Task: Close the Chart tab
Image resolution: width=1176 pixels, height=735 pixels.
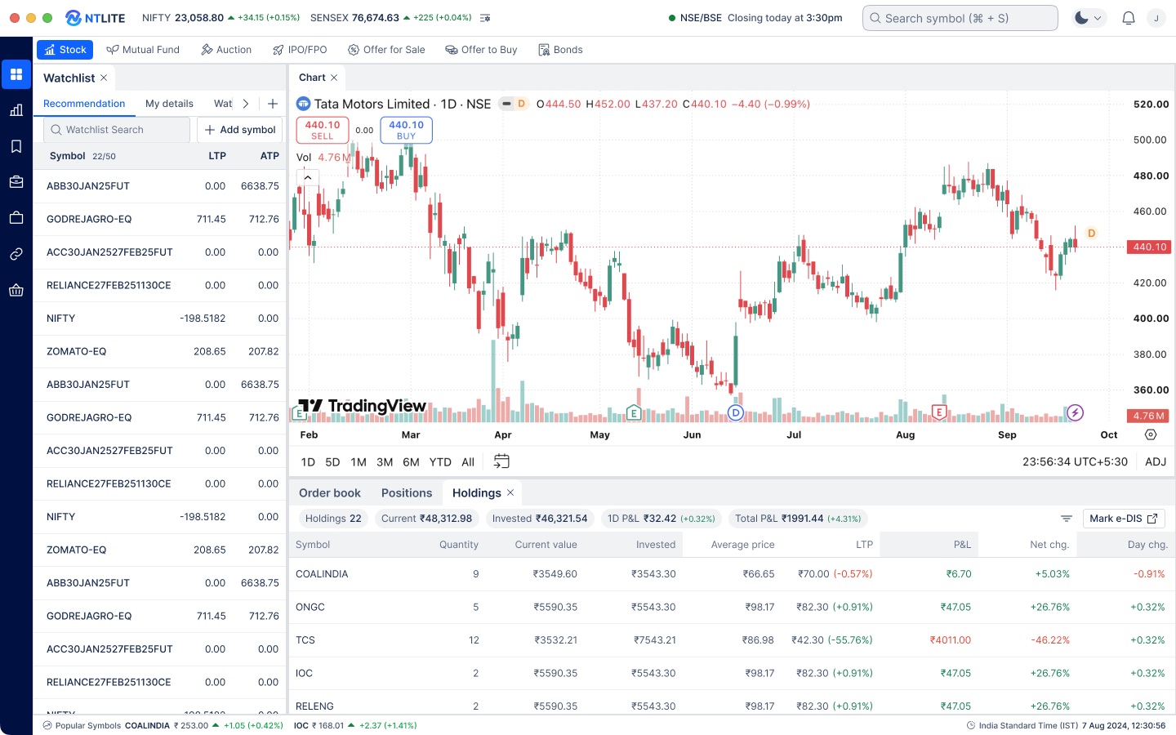Action: [x=334, y=78]
